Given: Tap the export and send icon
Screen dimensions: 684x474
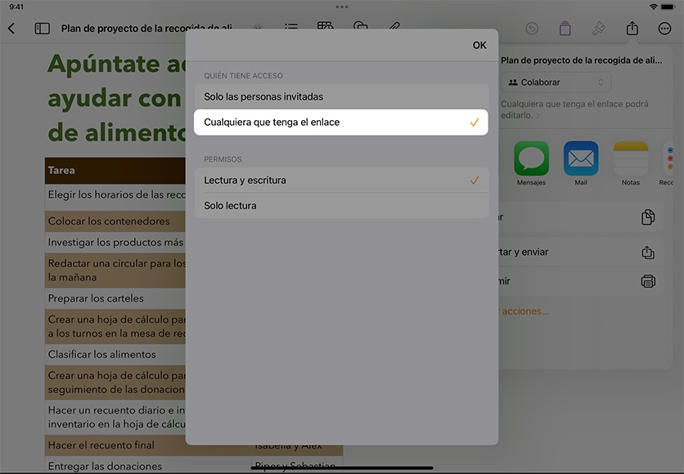Looking at the screenshot, I should (648, 253).
